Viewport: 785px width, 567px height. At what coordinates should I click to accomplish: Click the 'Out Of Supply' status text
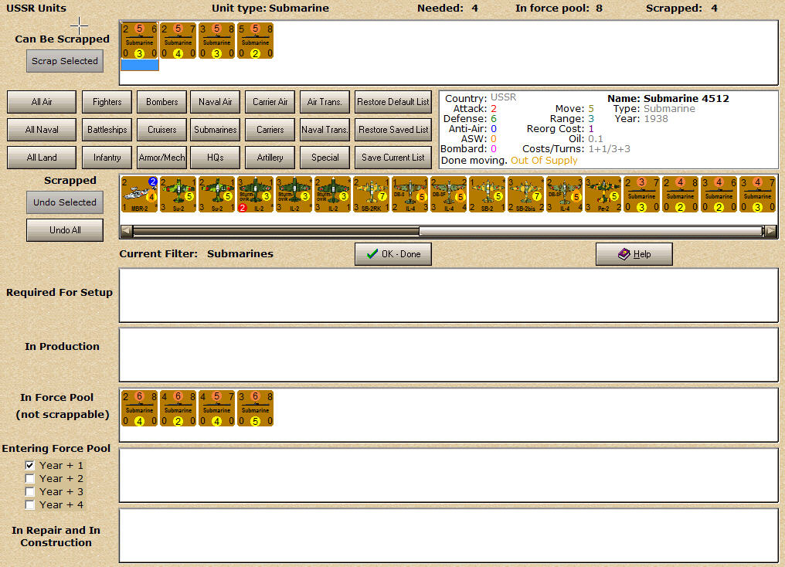544,161
